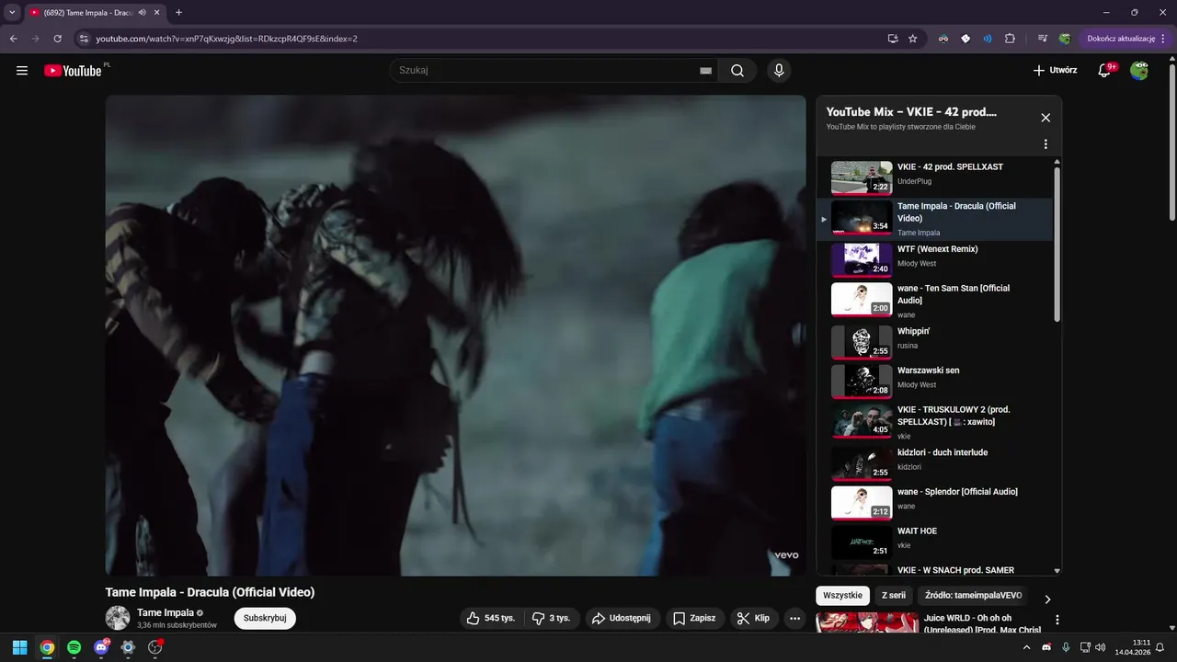Pause video by clicking the player

pyautogui.click(x=455, y=336)
